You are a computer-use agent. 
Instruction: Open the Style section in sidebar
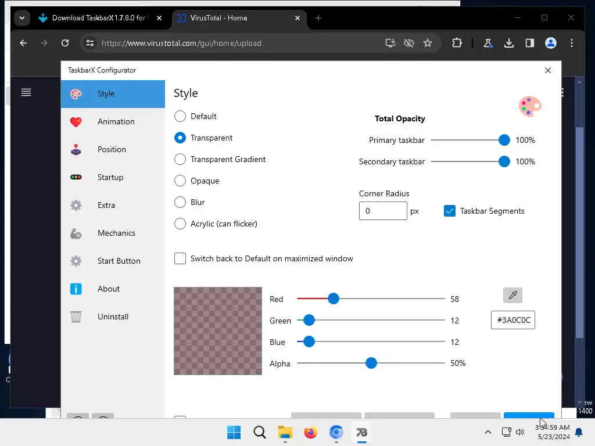(113, 93)
